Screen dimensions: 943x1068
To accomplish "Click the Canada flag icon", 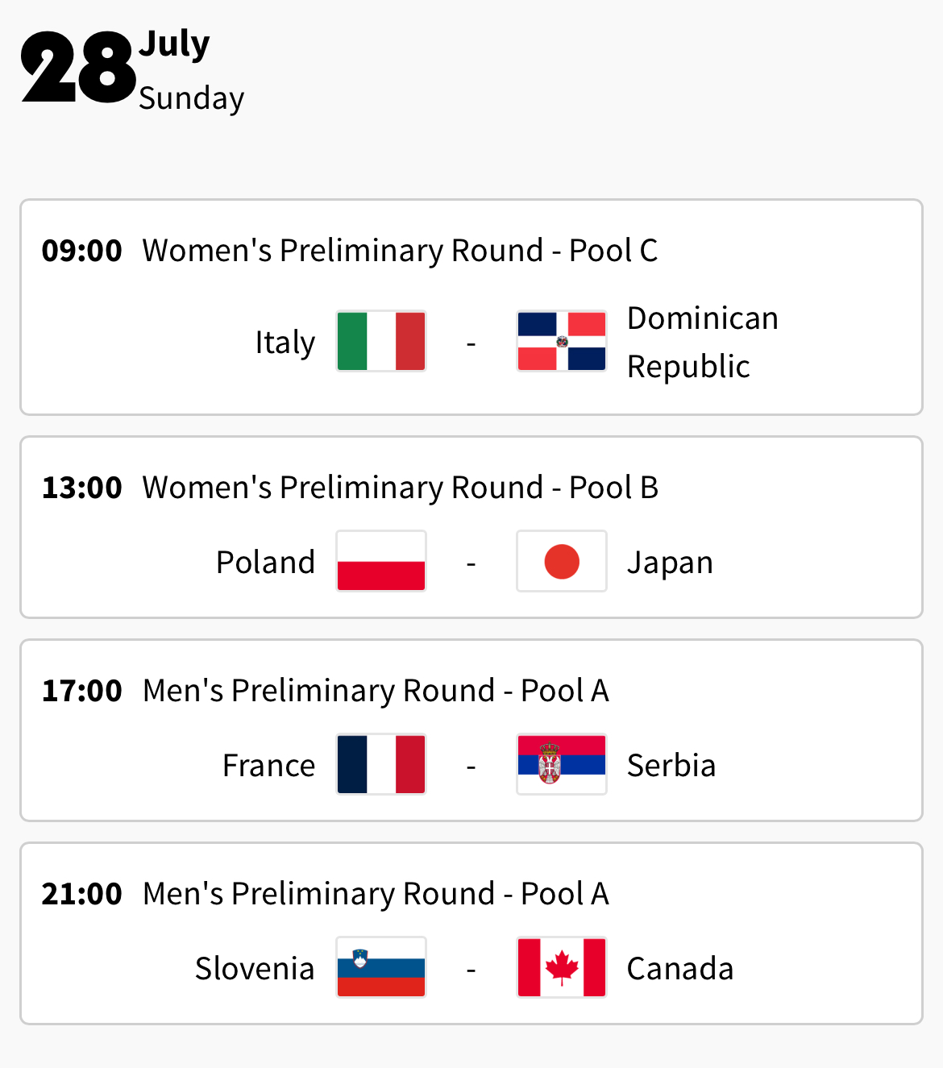I will (x=562, y=967).
